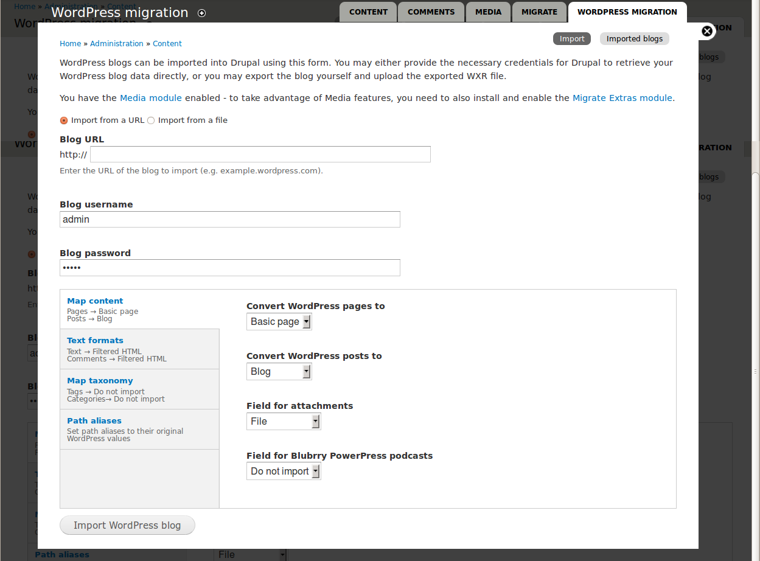Click the plus shortcut icon beside WordPress migration title
The height and width of the screenshot is (561, 760).
tap(202, 13)
